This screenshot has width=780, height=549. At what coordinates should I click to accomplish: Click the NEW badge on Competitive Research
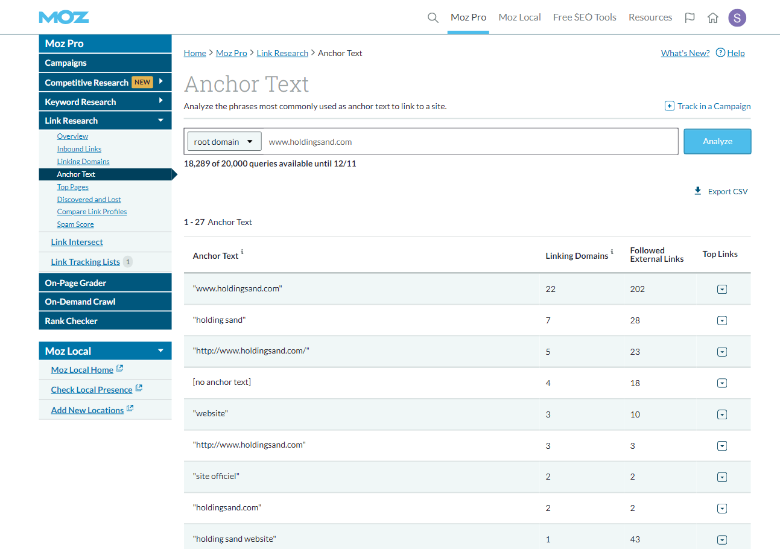pos(142,82)
